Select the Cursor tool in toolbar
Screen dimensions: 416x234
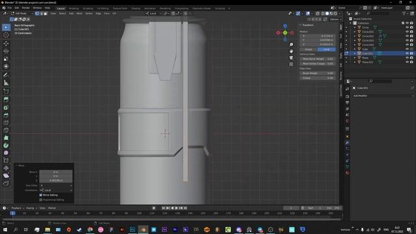(6, 34)
